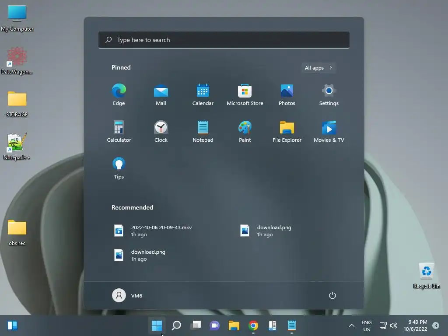Open File Explorer from the taskbar

tap(234, 325)
